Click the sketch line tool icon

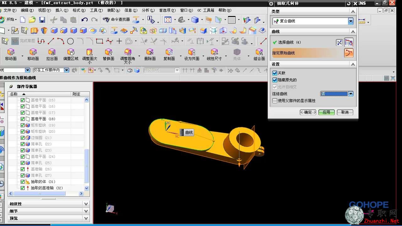click(51, 41)
